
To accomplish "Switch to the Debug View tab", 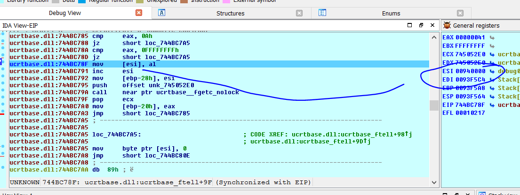I will [x=64, y=13].
